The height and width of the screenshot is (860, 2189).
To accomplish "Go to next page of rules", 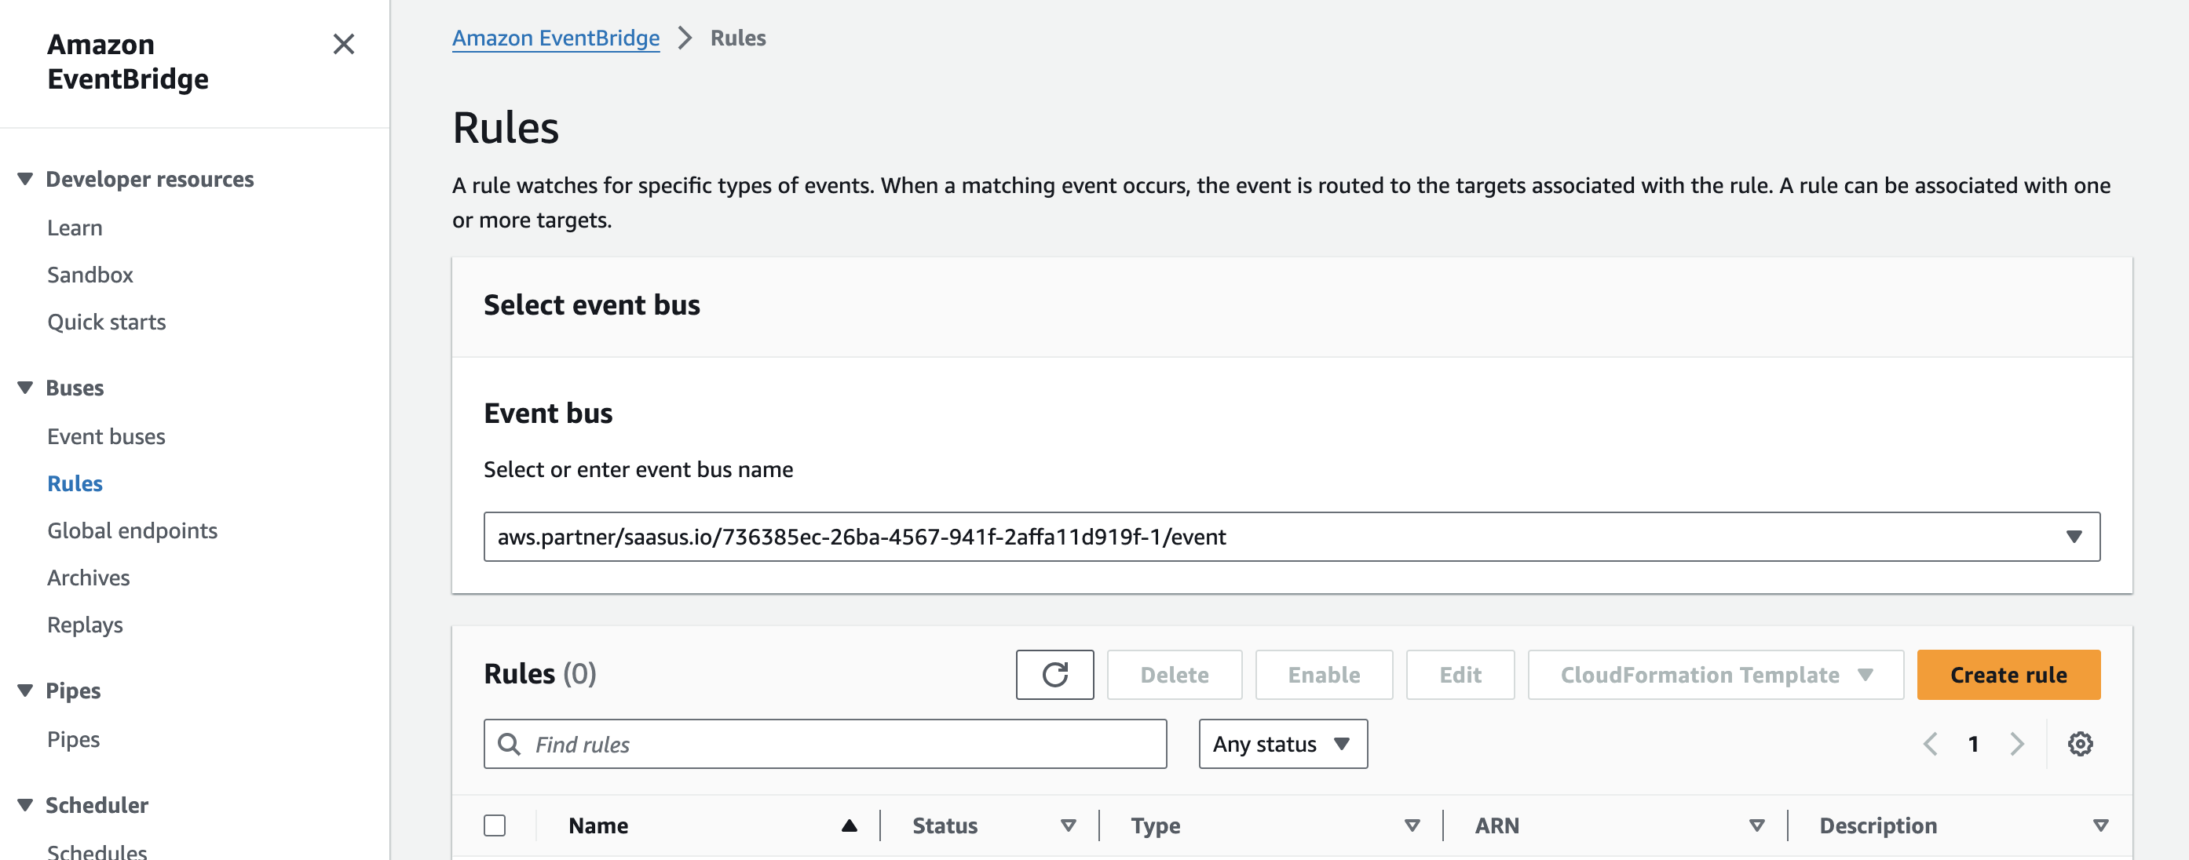I will click(2017, 745).
